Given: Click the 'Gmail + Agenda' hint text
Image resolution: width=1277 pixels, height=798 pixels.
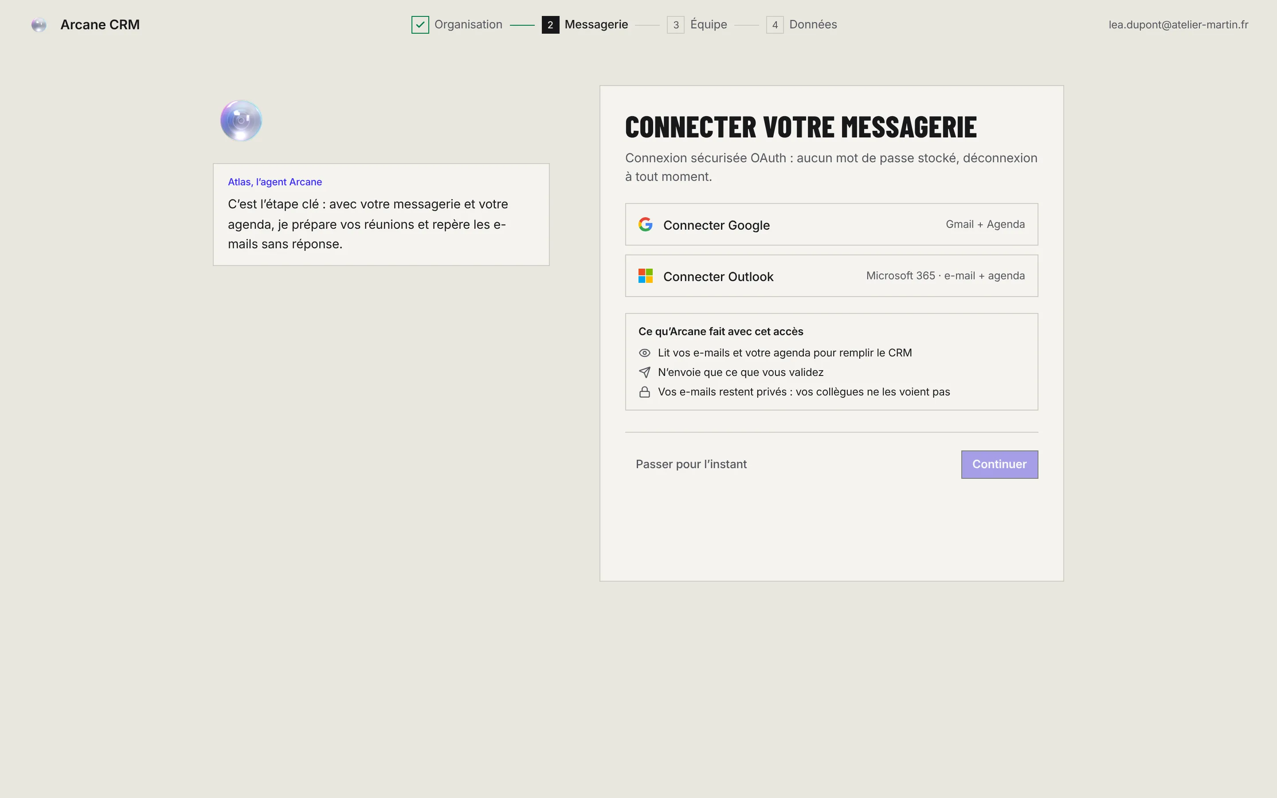Looking at the screenshot, I should click(x=985, y=224).
